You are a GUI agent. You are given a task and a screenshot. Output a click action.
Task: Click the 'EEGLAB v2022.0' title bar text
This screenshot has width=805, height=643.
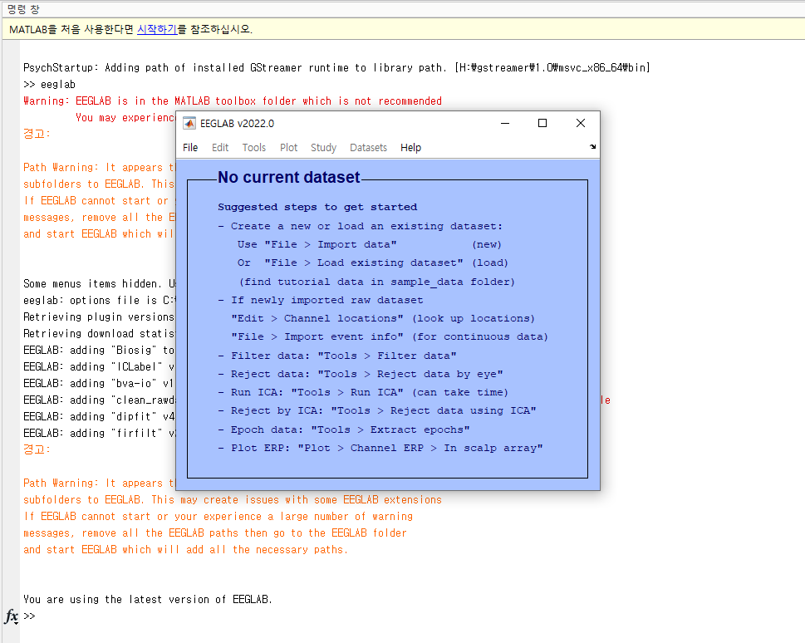coord(238,124)
